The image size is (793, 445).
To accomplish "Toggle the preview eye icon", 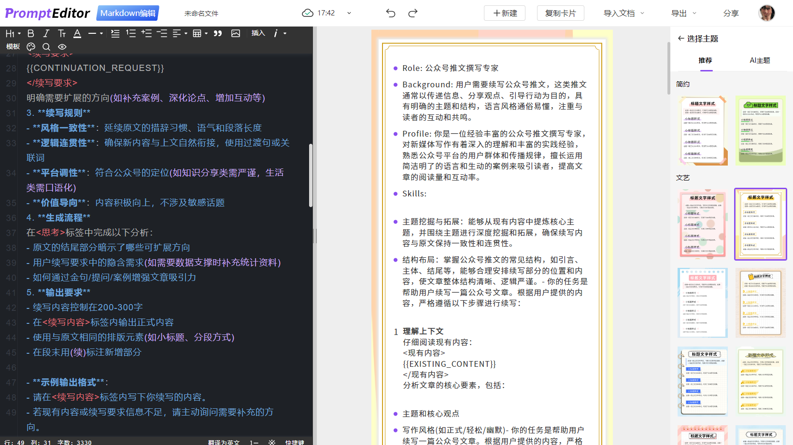I will (x=62, y=46).
